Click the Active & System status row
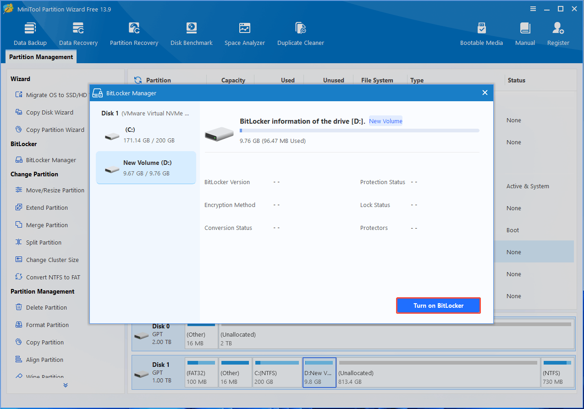 tap(528, 186)
